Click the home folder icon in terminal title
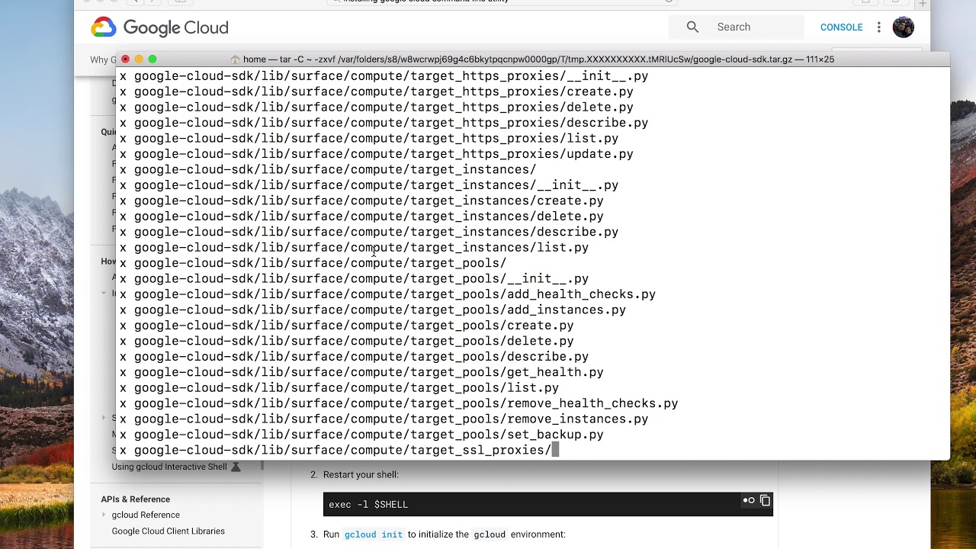Image resolution: width=976 pixels, height=549 pixels. point(235,59)
